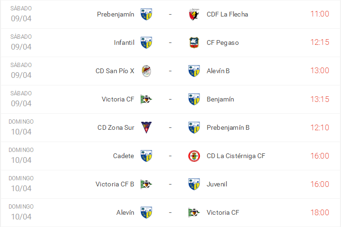Click the Infantil team name
Image resolution: width=341 pixels, height=227 pixels.
124,42
